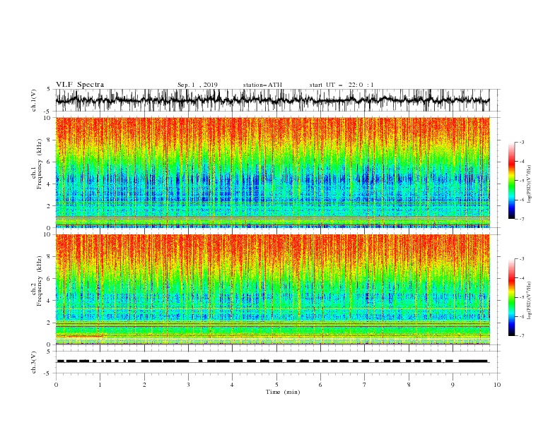
Task: Click the ch.2 PSD color scale bar
Action: point(511,297)
